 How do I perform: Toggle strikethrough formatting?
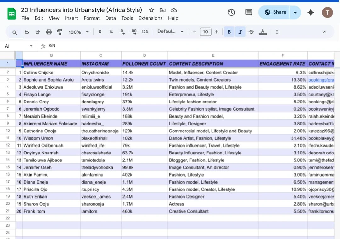click(251, 32)
